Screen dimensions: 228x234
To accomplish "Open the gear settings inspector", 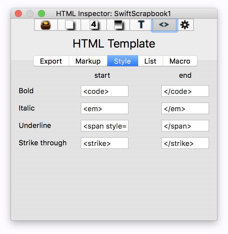I will (x=185, y=25).
